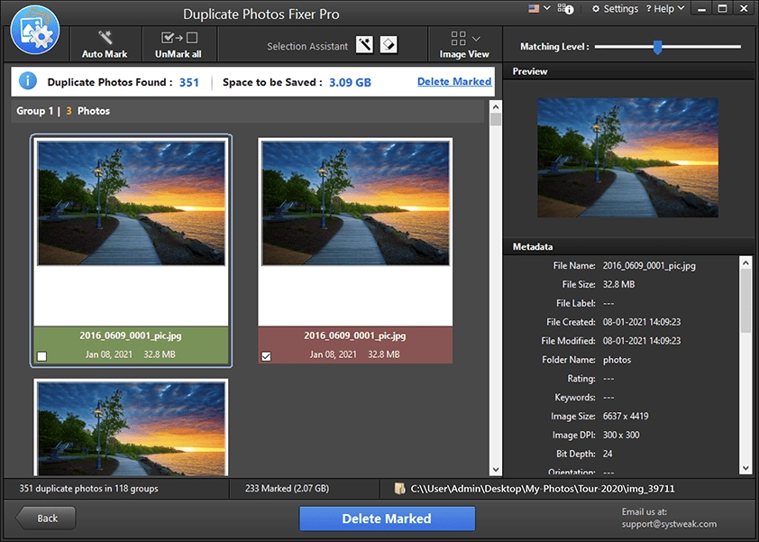Check the left duplicate photo's selection checkbox
The height and width of the screenshot is (542, 759).
coord(41,356)
